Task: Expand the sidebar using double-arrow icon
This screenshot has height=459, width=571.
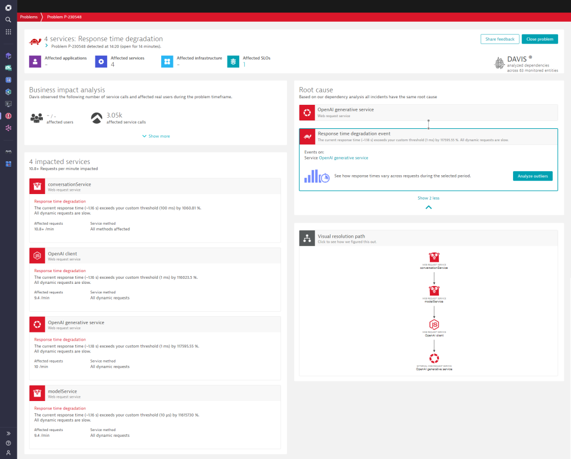Action: point(8,433)
